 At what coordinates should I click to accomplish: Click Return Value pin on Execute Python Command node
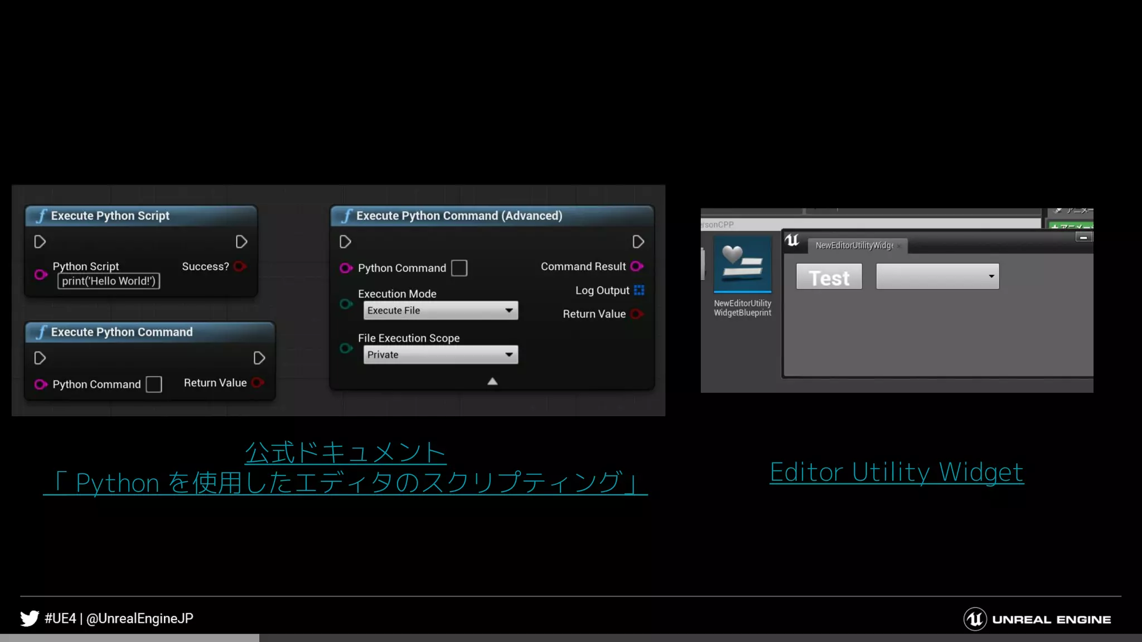258,383
